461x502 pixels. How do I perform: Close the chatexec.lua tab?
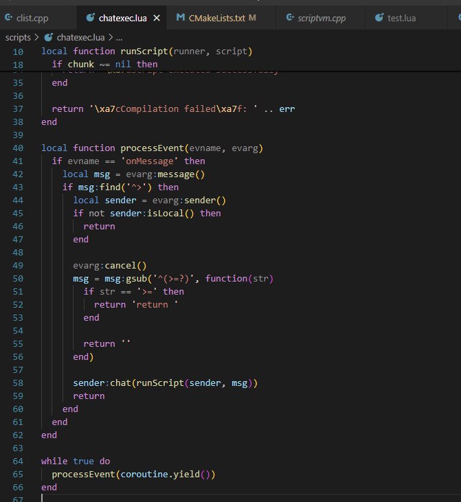pyautogui.click(x=157, y=19)
